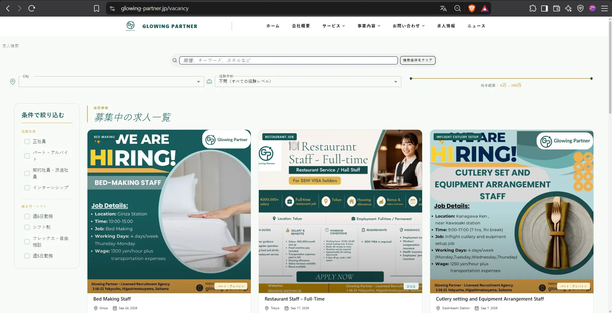The width and height of the screenshot is (612, 313).
Task: Open 求人情報 page
Action: pos(446,26)
